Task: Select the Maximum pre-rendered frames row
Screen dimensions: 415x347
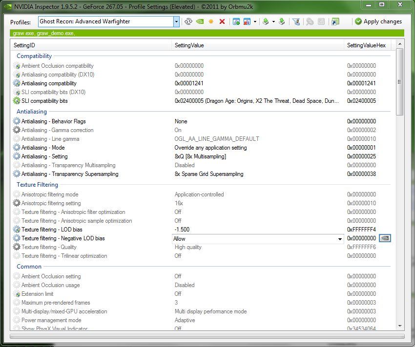Action: pyautogui.click(x=203, y=302)
